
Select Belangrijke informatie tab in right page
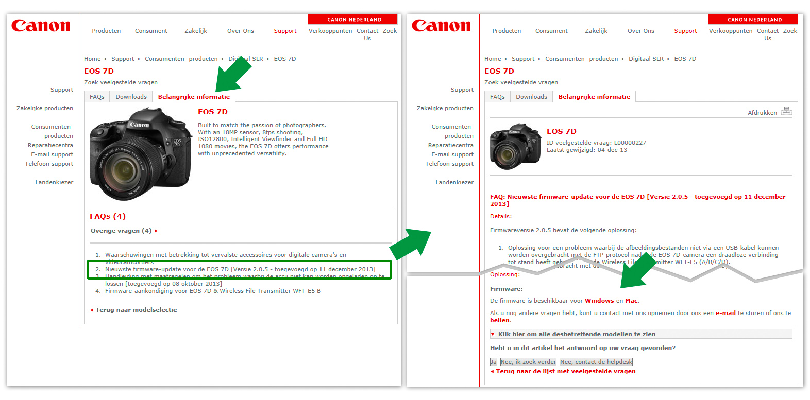click(x=594, y=97)
